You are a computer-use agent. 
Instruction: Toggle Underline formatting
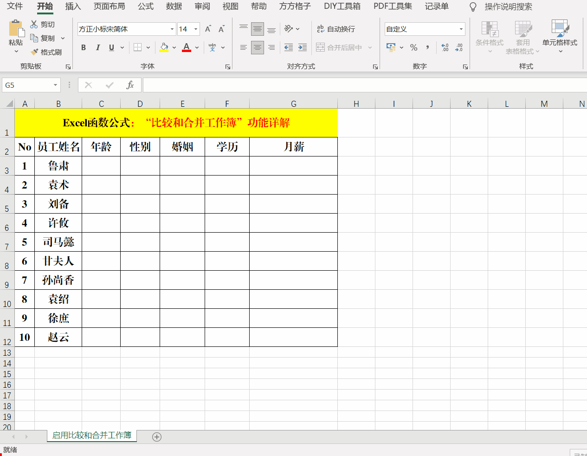click(x=111, y=47)
